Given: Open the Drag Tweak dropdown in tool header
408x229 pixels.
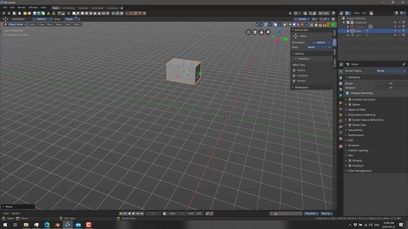Looking at the screenshot, I should tap(72, 19).
